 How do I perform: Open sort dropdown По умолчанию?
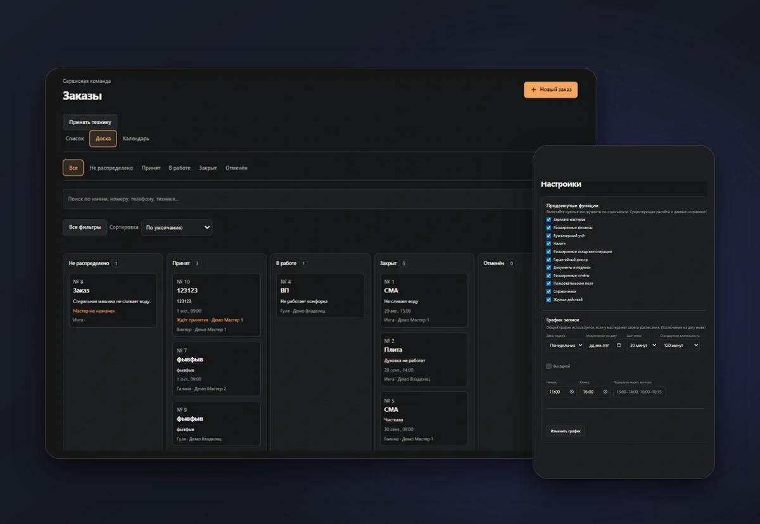177,227
